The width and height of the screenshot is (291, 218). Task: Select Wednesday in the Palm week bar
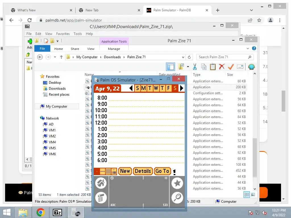(x=156, y=88)
